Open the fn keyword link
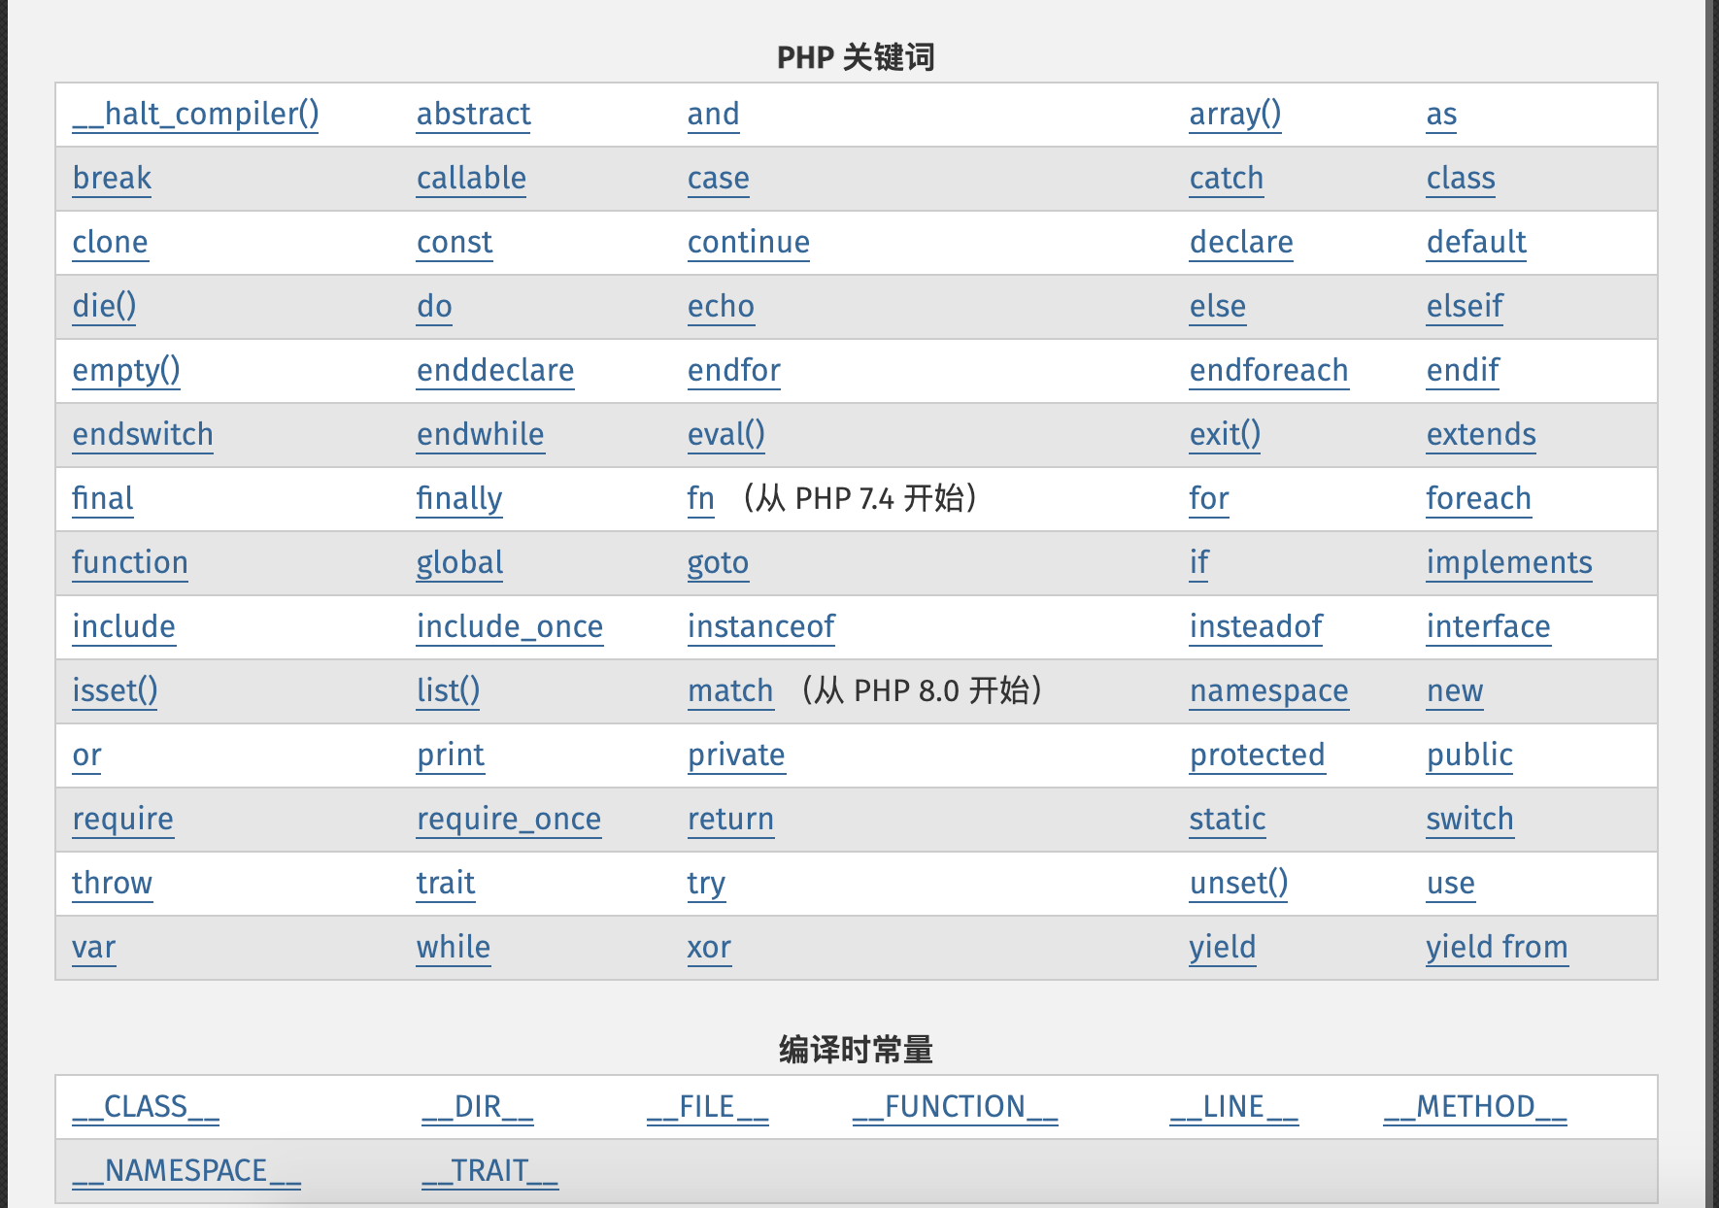This screenshot has height=1208, width=1719. click(x=700, y=499)
